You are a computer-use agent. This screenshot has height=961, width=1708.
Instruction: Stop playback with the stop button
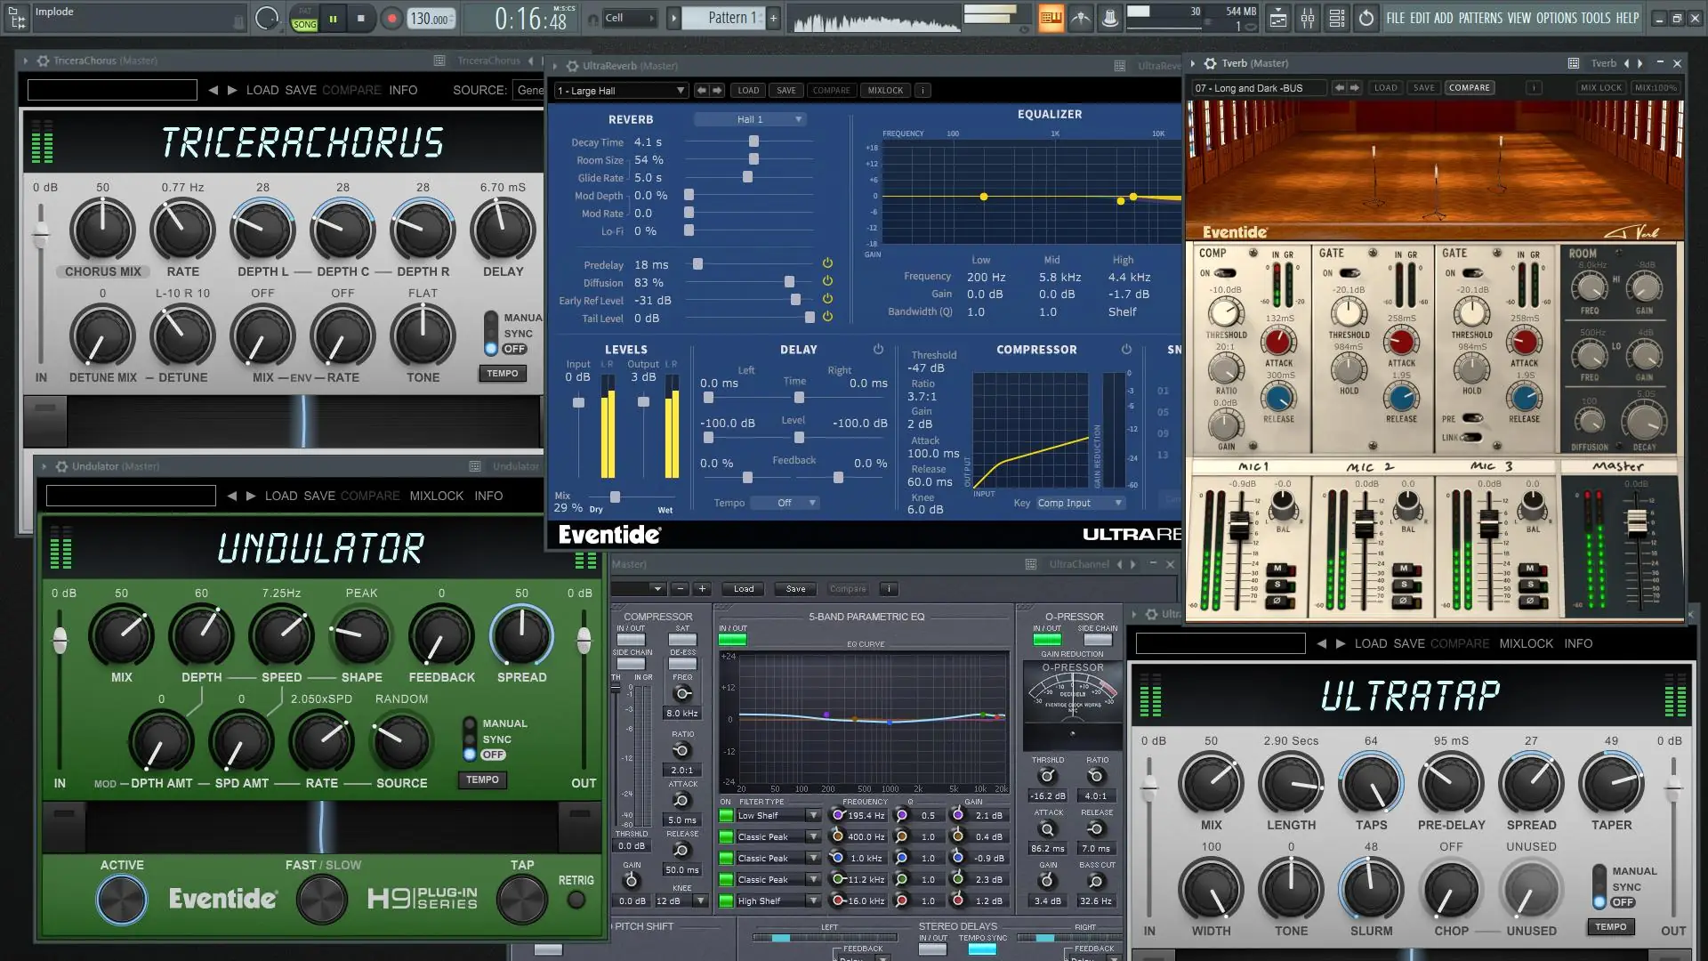pos(360,18)
